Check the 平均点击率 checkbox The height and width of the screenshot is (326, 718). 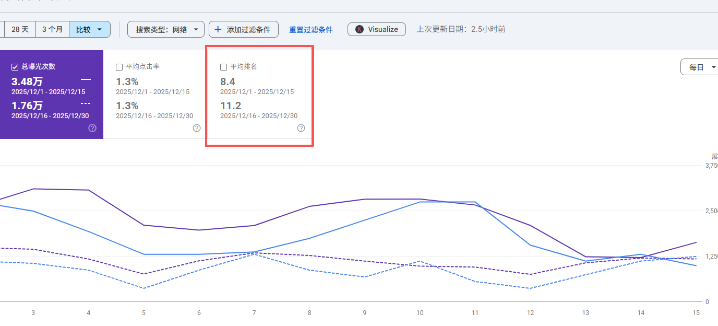point(119,67)
